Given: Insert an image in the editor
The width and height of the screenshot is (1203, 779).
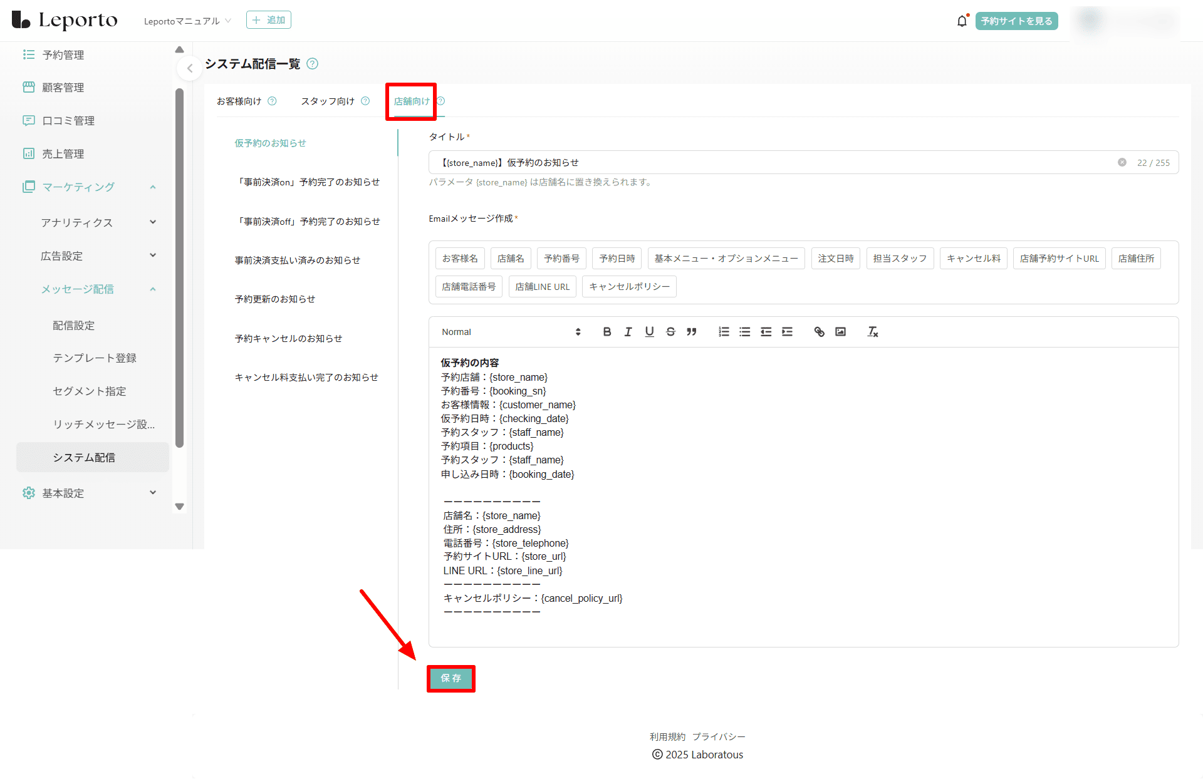Looking at the screenshot, I should pos(840,332).
